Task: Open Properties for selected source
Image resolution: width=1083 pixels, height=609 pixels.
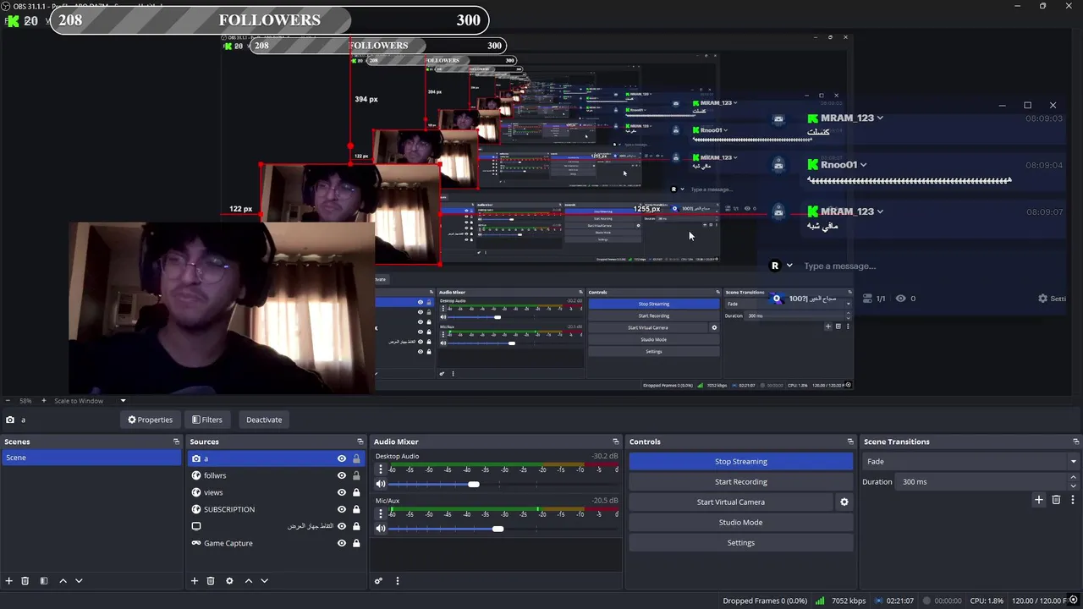Action: click(x=150, y=420)
